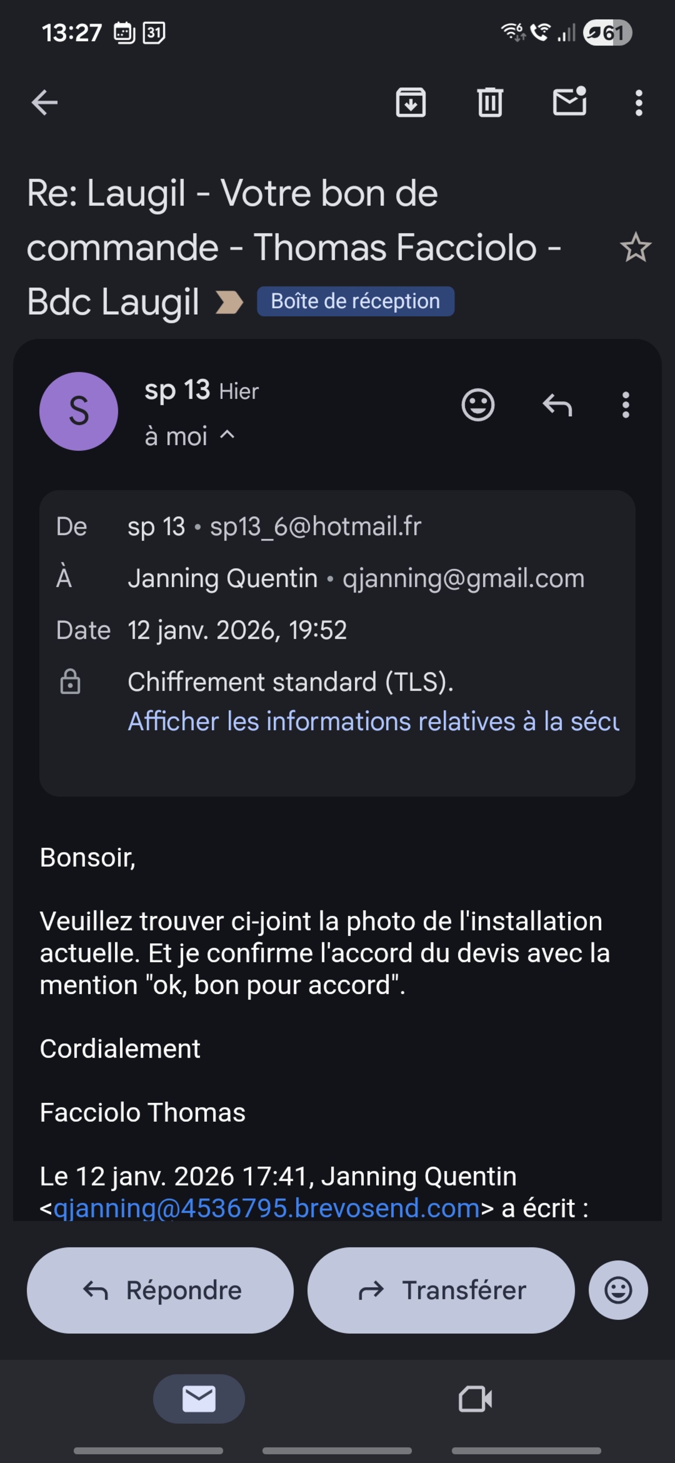Image resolution: width=675 pixels, height=1463 pixels.
Task: Open sender avatar S profile
Action: click(79, 411)
